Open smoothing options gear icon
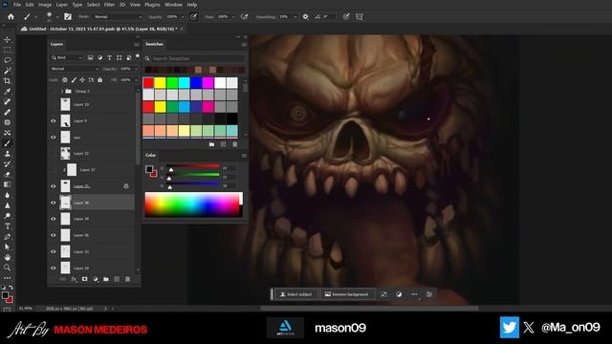This screenshot has width=612, height=344. (306, 17)
